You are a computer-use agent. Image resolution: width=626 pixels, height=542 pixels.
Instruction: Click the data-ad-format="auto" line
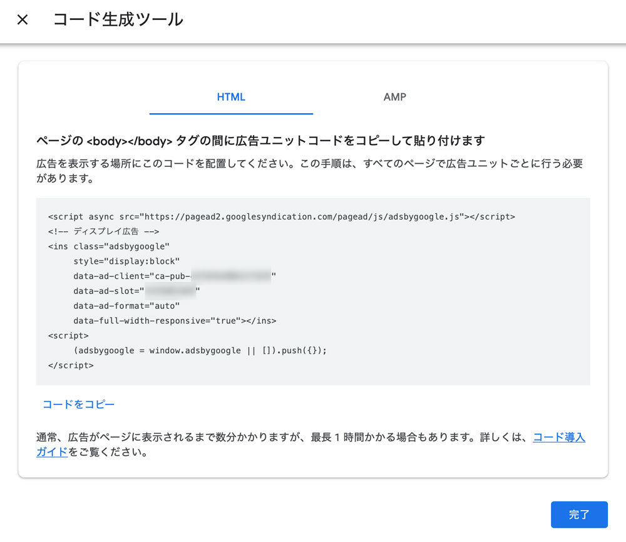click(x=126, y=306)
